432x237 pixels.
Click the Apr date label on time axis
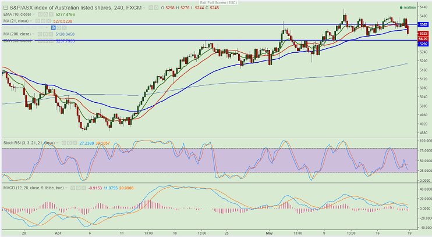point(58,233)
